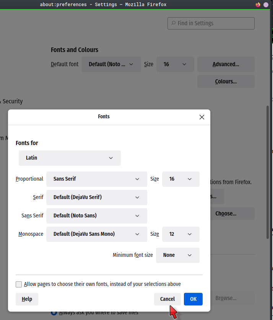Click the Colours... button
This screenshot has height=320, width=273.
(226, 82)
